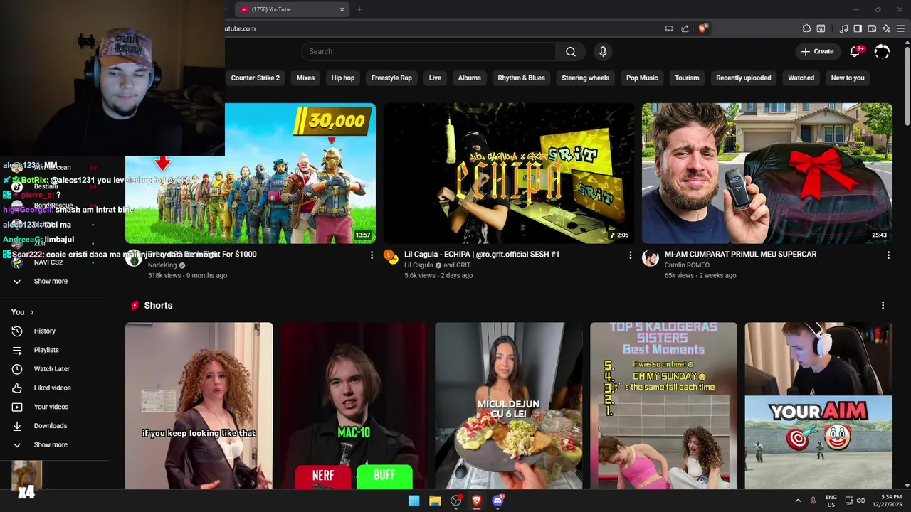Image resolution: width=911 pixels, height=512 pixels.
Task: Open the browser extensions puzzle icon
Action: (806, 28)
